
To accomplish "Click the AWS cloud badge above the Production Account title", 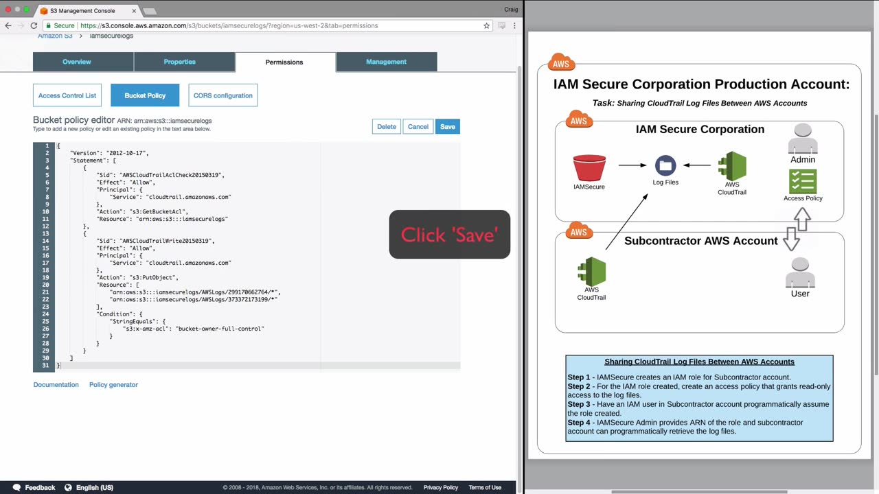I will pyautogui.click(x=561, y=62).
